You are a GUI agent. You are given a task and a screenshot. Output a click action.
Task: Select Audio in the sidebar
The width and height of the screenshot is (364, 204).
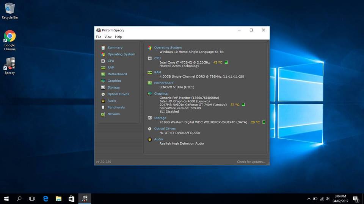[x=111, y=101]
